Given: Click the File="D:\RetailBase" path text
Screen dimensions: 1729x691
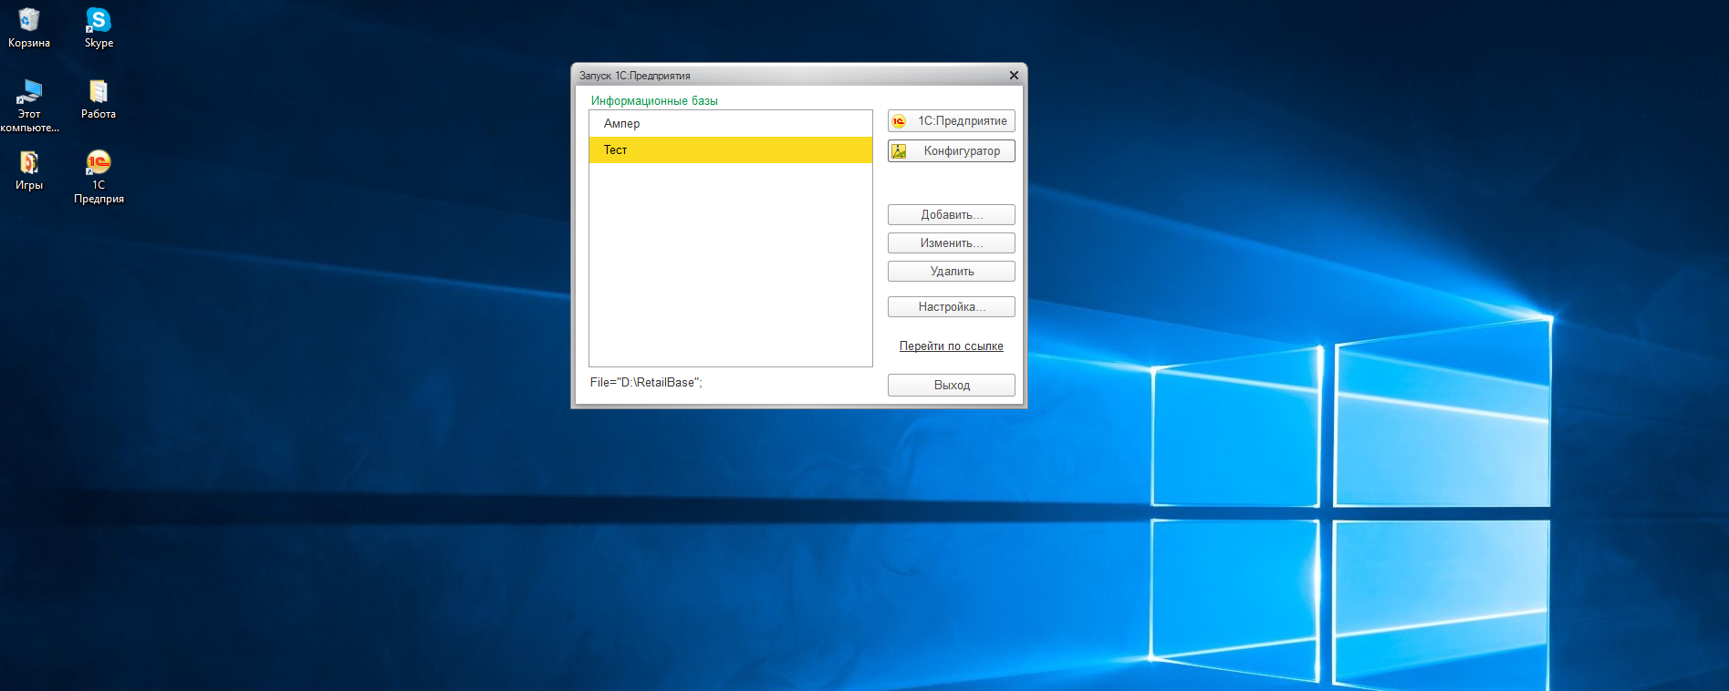Looking at the screenshot, I should click(x=646, y=383).
